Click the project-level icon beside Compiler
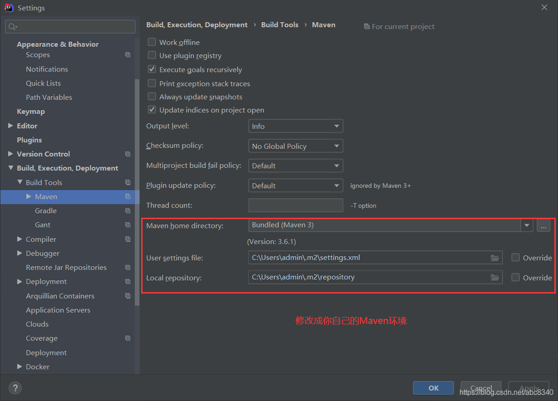Image resolution: width=558 pixels, height=401 pixels. 128,239
